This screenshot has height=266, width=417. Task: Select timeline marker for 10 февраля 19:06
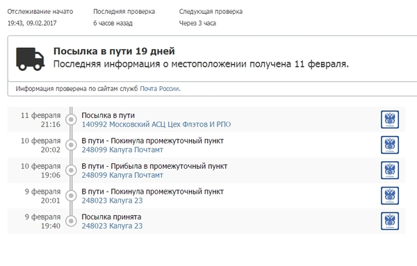[x=71, y=170]
